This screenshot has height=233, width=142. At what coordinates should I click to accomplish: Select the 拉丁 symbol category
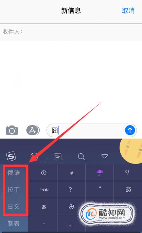pyautogui.click(x=14, y=190)
